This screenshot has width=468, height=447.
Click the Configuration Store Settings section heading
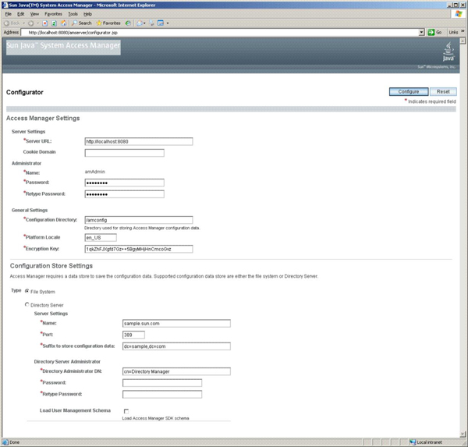pos(51,266)
